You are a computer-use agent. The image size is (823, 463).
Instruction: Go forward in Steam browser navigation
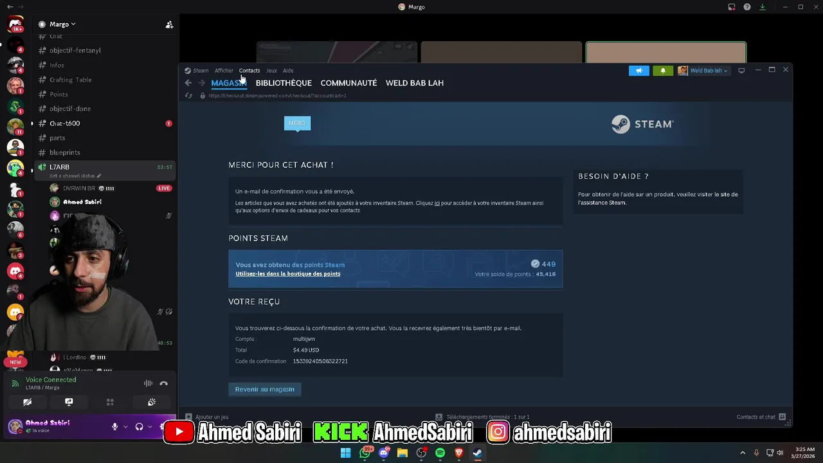[202, 83]
